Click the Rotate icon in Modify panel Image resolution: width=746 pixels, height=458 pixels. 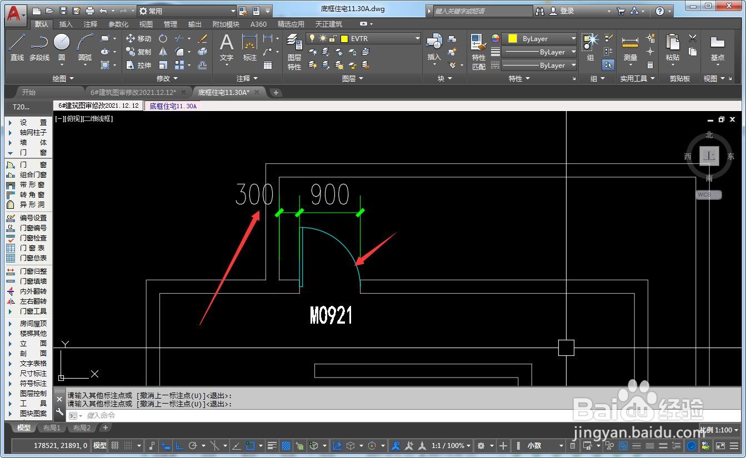tap(163, 38)
